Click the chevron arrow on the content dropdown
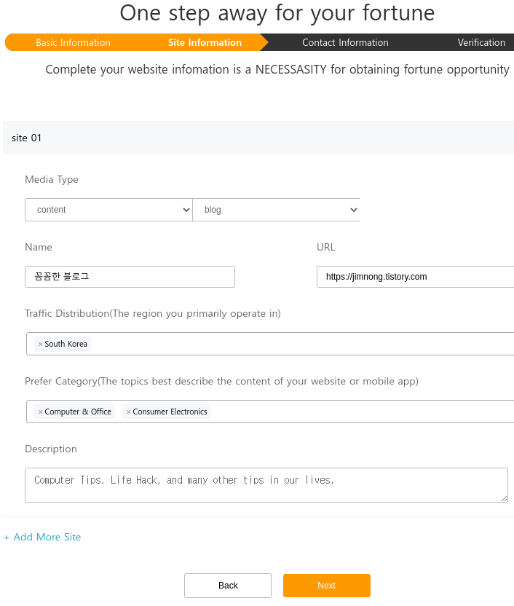This screenshot has height=606, width=514. (186, 210)
